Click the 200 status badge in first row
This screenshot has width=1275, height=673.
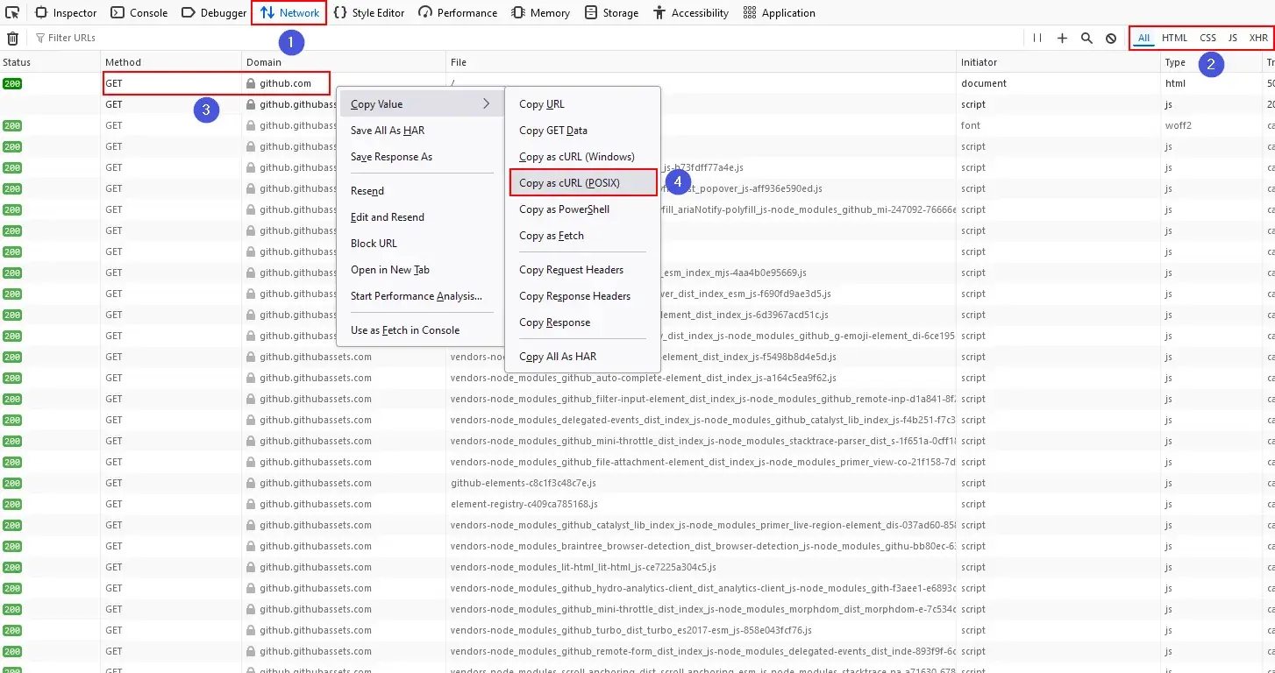click(x=12, y=83)
